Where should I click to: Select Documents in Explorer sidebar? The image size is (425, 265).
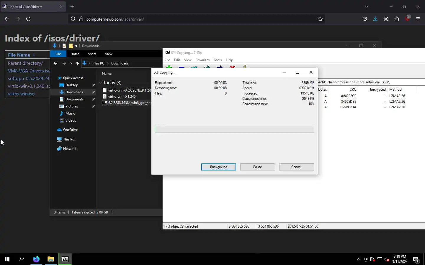pos(74,99)
